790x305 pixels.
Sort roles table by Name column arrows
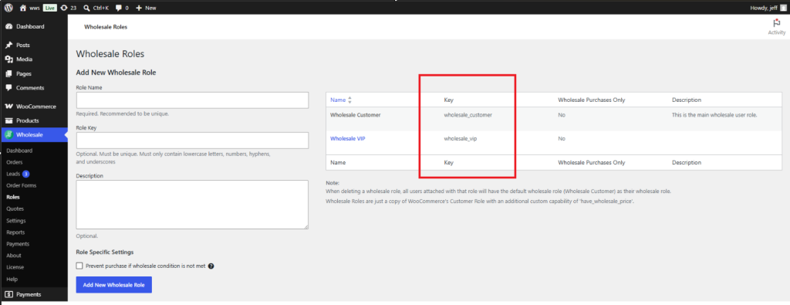coord(349,100)
